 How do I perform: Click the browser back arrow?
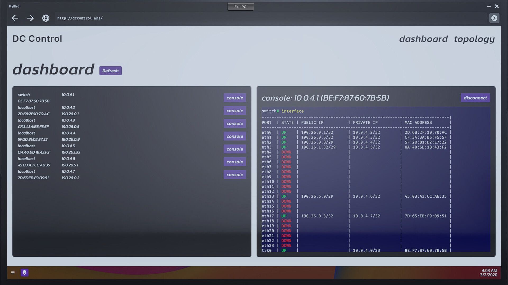pos(15,18)
